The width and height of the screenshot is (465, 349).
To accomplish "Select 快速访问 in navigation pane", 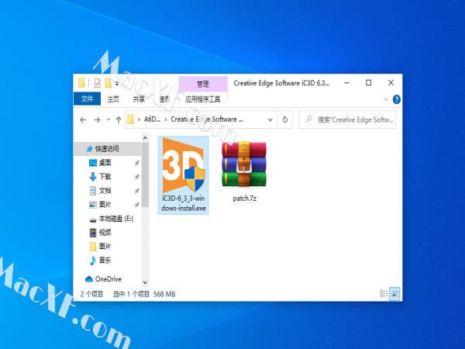I will [x=108, y=149].
